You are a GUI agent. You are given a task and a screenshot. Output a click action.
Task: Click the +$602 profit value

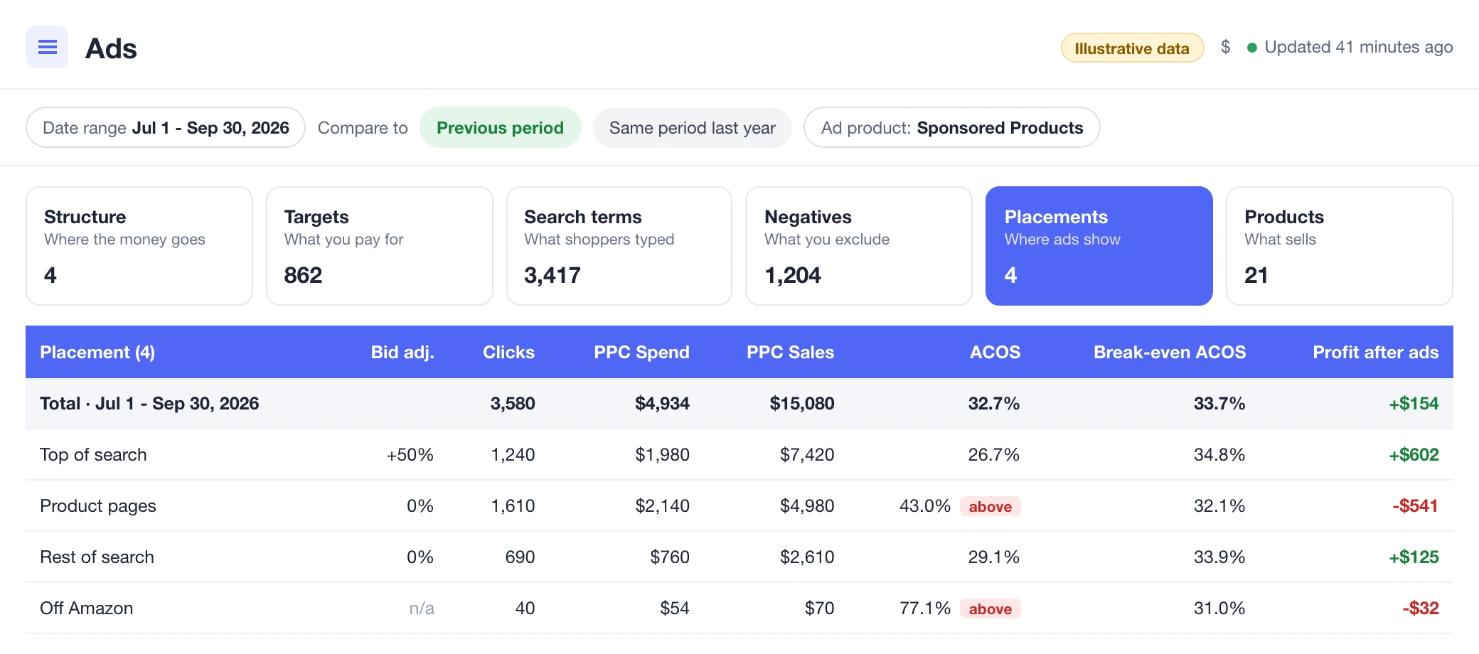coord(1414,454)
